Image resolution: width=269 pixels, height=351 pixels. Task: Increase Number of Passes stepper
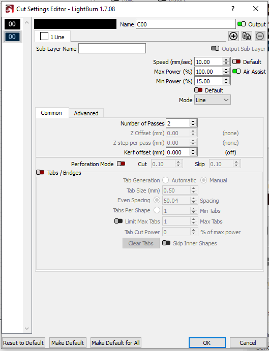pos(193,121)
